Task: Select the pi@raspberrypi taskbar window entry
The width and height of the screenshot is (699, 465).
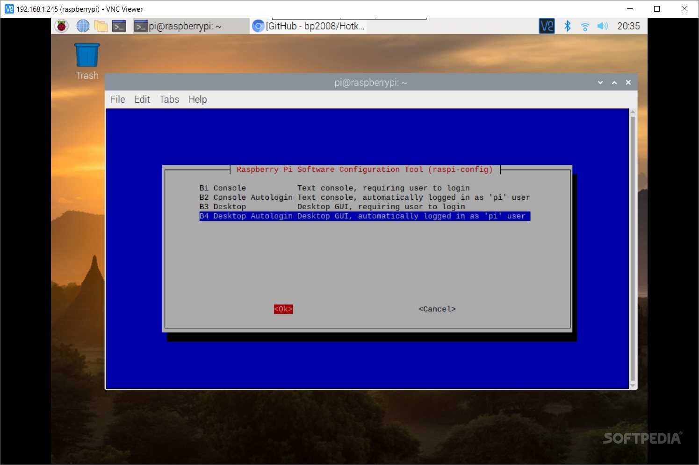Action: pyautogui.click(x=191, y=26)
